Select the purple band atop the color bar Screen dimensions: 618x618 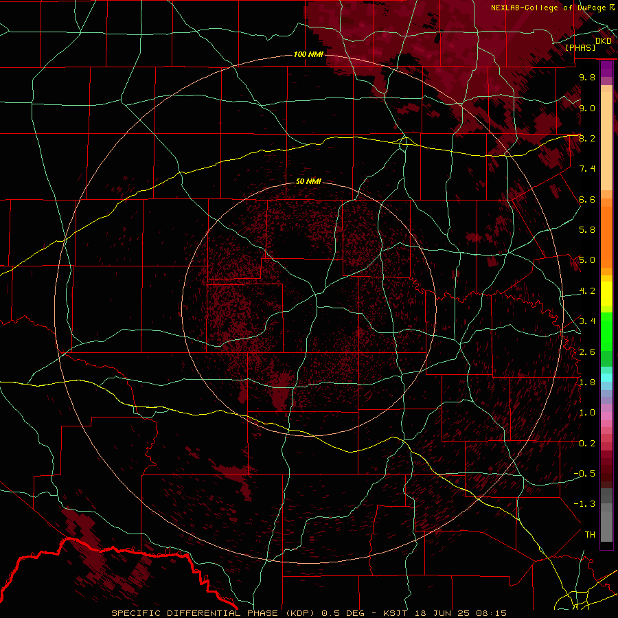[x=606, y=69]
